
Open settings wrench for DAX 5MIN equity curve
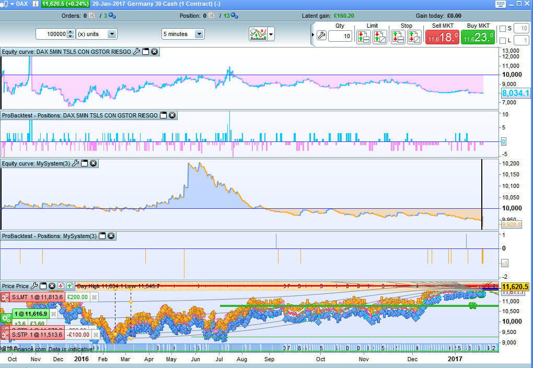137,52
